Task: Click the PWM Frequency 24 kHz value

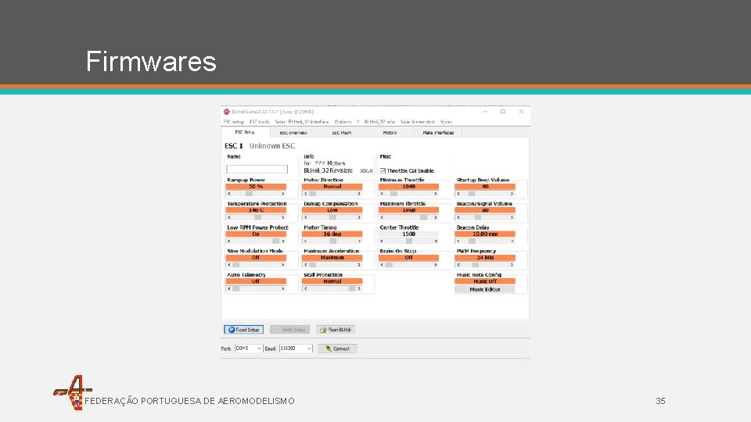Action: (485, 257)
